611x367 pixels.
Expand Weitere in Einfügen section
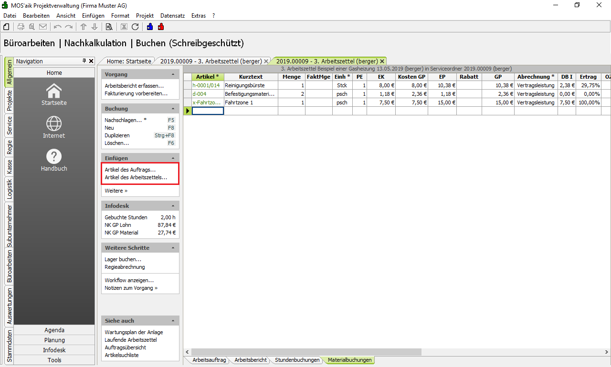tap(116, 191)
